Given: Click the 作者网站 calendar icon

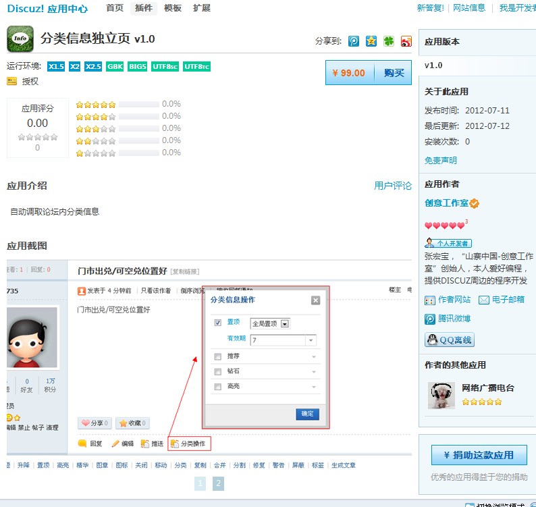Looking at the screenshot, I should [x=430, y=300].
